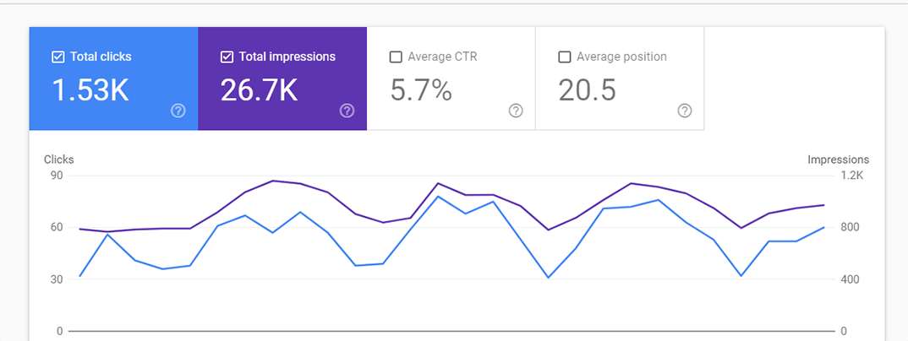This screenshot has height=341, width=908.
Task: Click the 26.7K total impressions value
Action: point(259,90)
